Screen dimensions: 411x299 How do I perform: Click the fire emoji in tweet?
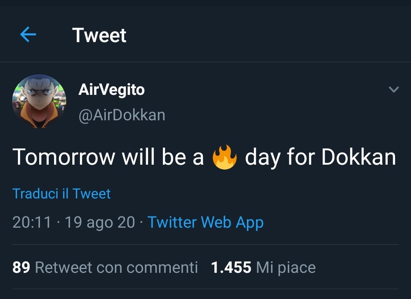pos(225,157)
